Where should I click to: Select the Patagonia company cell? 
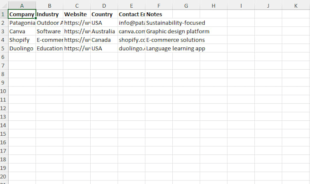[x=22, y=23]
